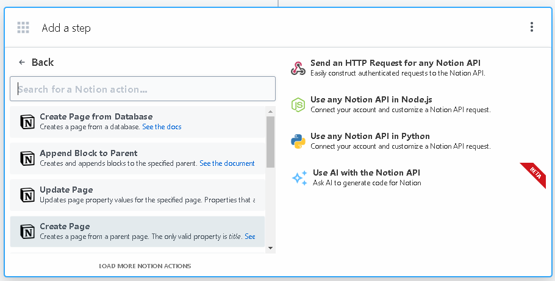Screen dimensions: 555x281
Task: Click the AI sparkles icon
Action: (299, 178)
